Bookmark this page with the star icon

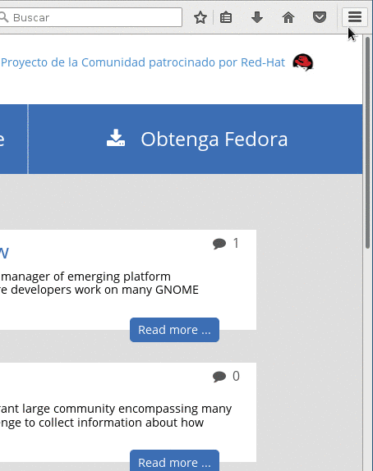tap(200, 17)
